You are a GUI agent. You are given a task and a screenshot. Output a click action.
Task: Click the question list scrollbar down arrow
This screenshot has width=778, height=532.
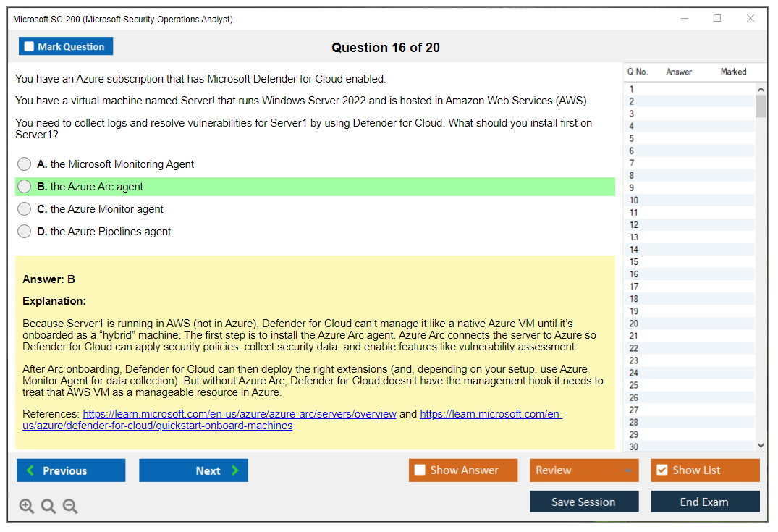761,445
